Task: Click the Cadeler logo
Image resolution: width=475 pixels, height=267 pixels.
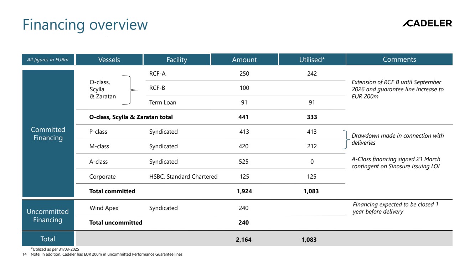Action: tap(427, 24)
